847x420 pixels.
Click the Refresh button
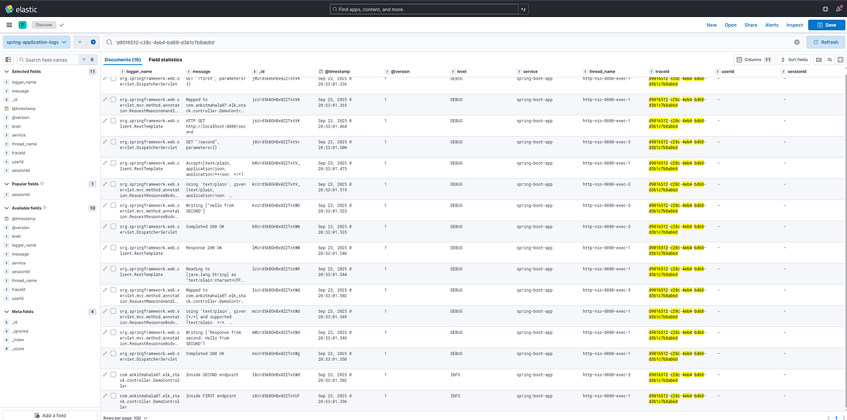pos(824,42)
